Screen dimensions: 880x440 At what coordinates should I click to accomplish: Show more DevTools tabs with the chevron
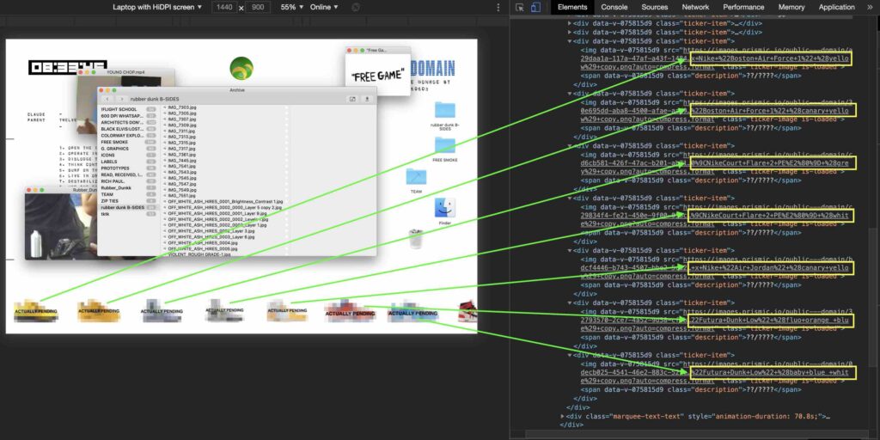coord(870,7)
